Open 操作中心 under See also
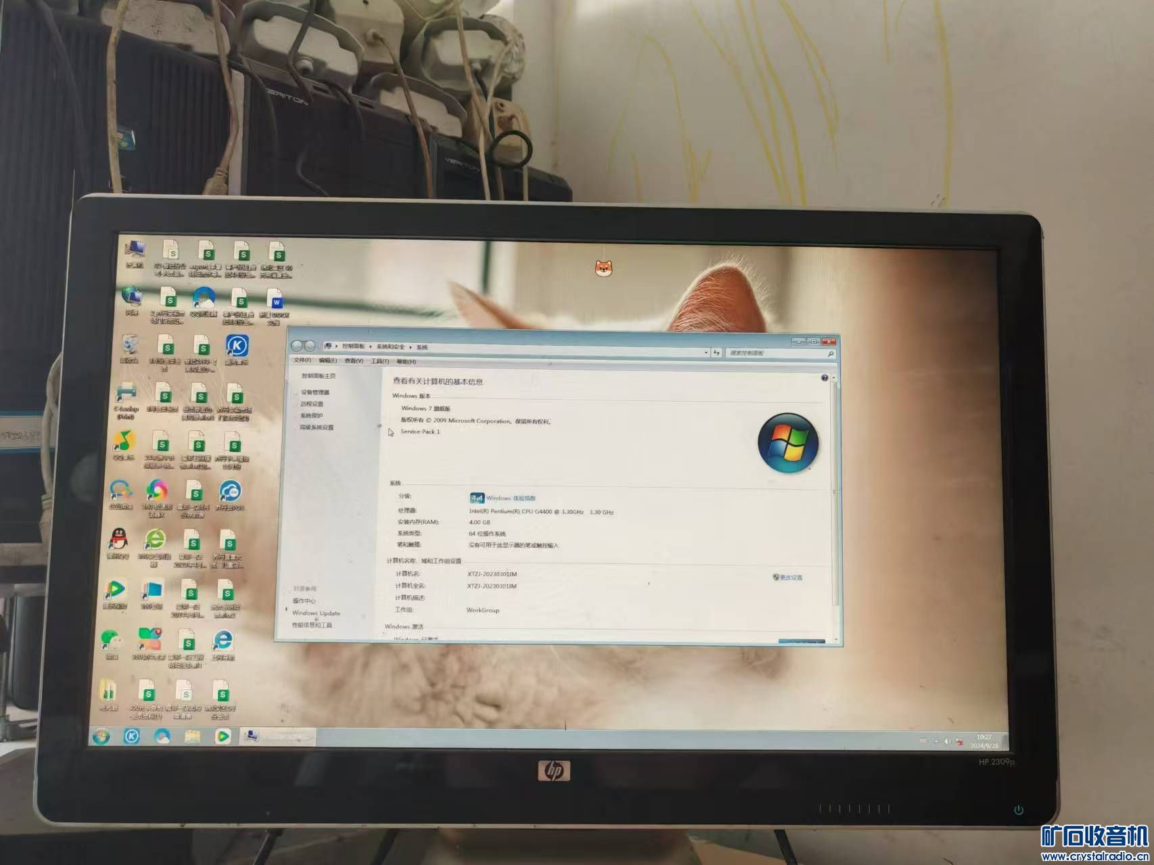Image resolution: width=1154 pixels, height=865 pixels. coord(304,601)
